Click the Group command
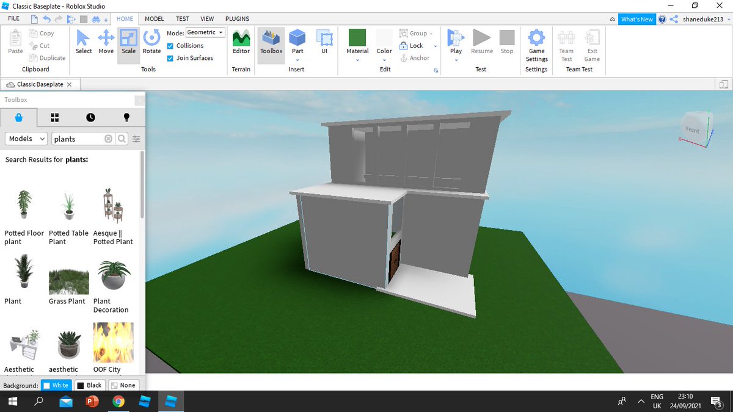 pos(414,34)
